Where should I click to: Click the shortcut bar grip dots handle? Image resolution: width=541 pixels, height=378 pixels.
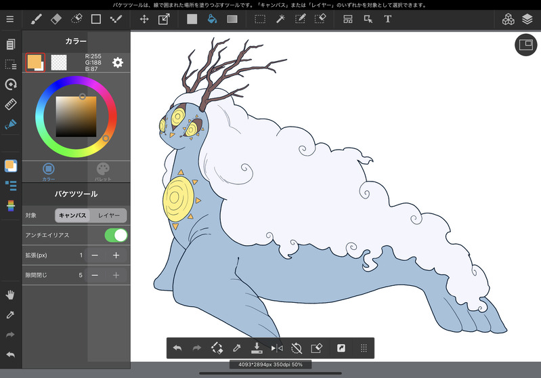tap(364, 348)
